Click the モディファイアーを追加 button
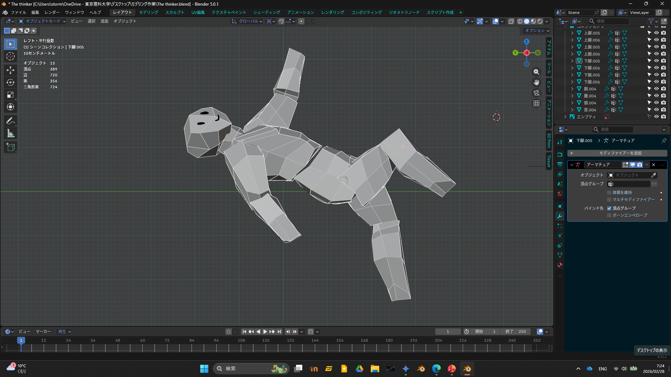671x377 pixels. 617,153
